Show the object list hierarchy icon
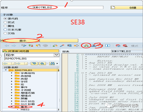Viewport: 143px width, 112px height. [x=86, y=46]
